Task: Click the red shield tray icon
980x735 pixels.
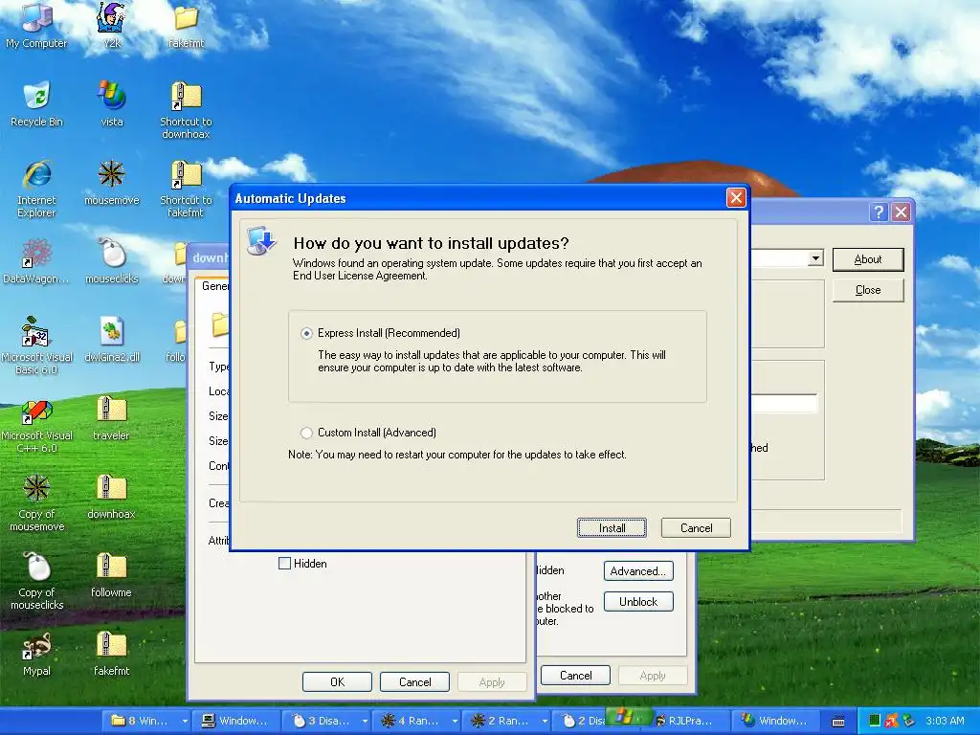Action: [891, 721]
